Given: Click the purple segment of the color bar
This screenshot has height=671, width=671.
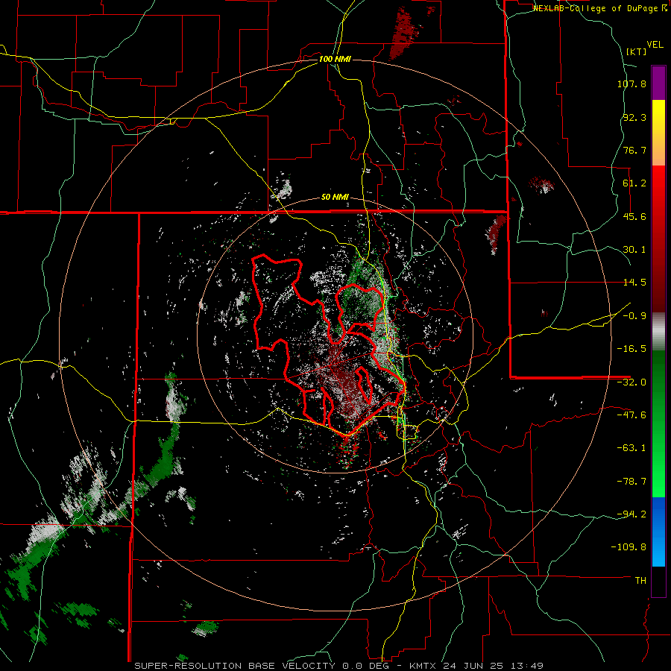Looking at the screenshot, I should pos(658,84).
